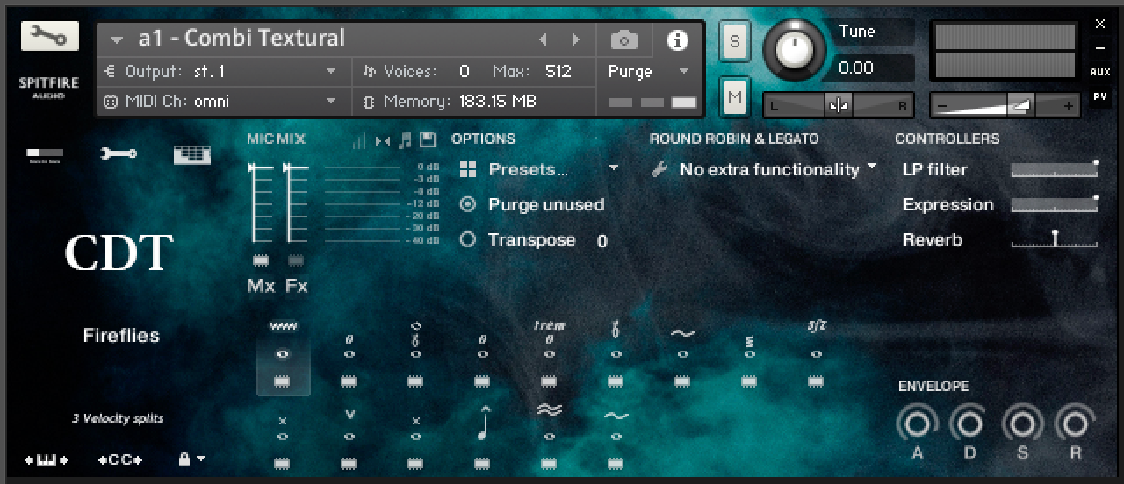
Task: Click the save floppy icon in Mic Mix
Action: tap(428, 139)
